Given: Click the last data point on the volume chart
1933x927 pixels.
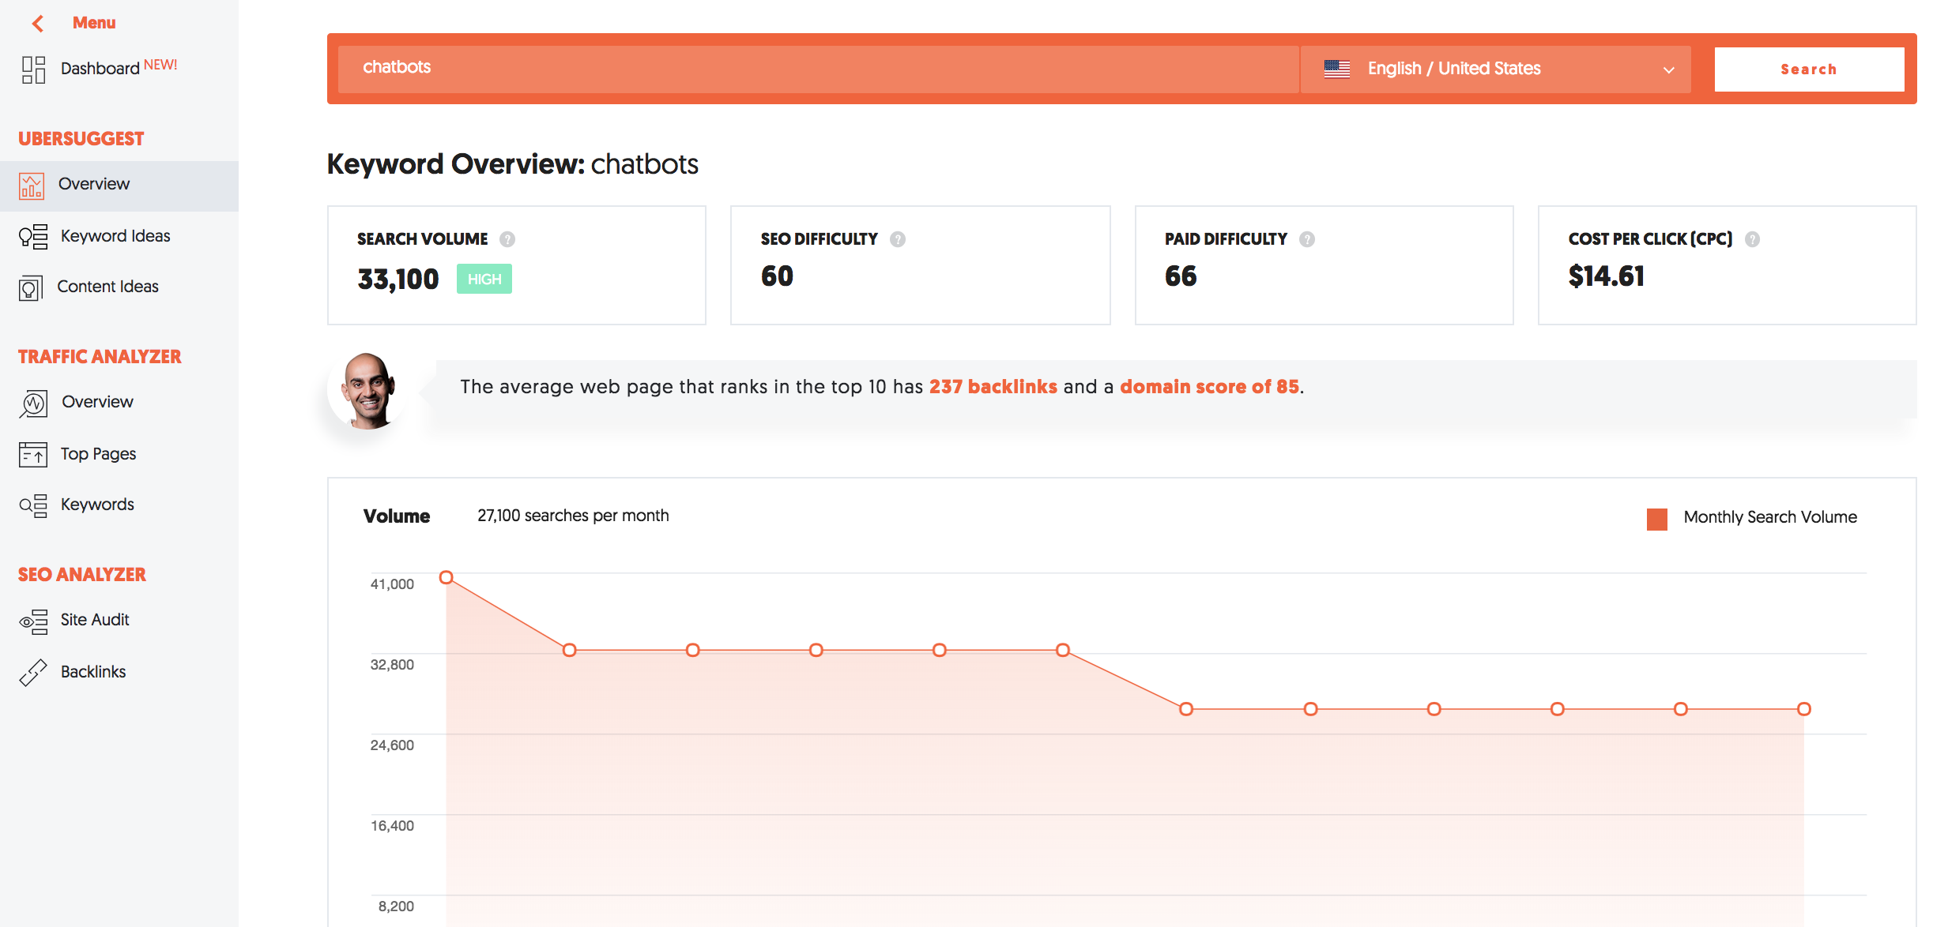Looking at the screenshot, I should (x=1804, y=709).
